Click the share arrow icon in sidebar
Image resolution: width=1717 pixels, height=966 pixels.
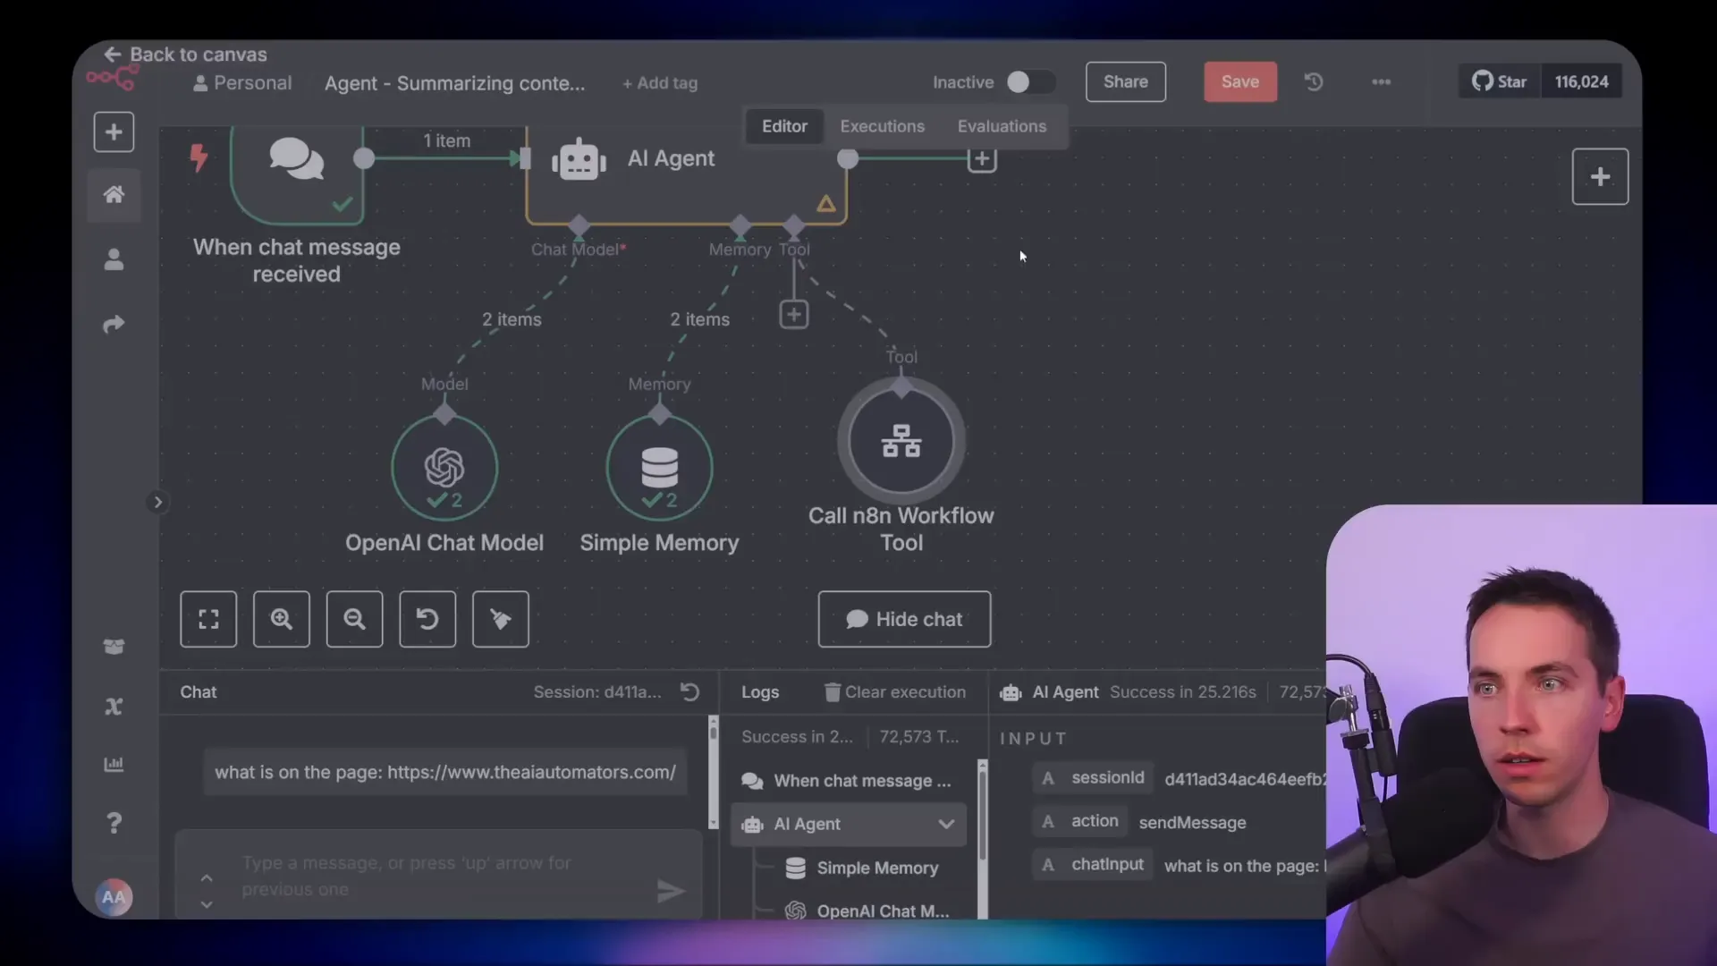pos(114,324)
